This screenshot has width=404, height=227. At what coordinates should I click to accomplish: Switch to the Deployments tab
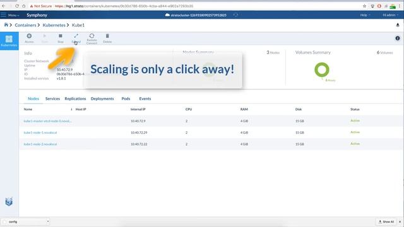coord(102,98)
